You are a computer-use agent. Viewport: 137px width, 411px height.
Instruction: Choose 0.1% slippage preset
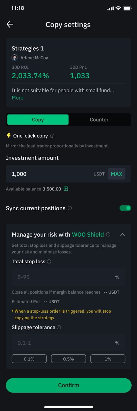click(29, 359)
